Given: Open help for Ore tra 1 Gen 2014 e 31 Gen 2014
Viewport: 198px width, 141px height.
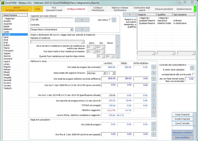Looking at the screenshot, I should point(154,95).
